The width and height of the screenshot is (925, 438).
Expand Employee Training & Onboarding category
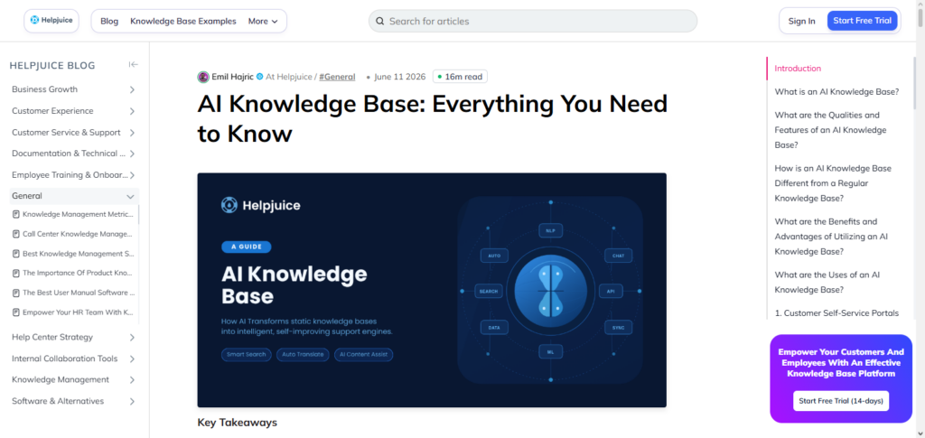click(132, 175)
